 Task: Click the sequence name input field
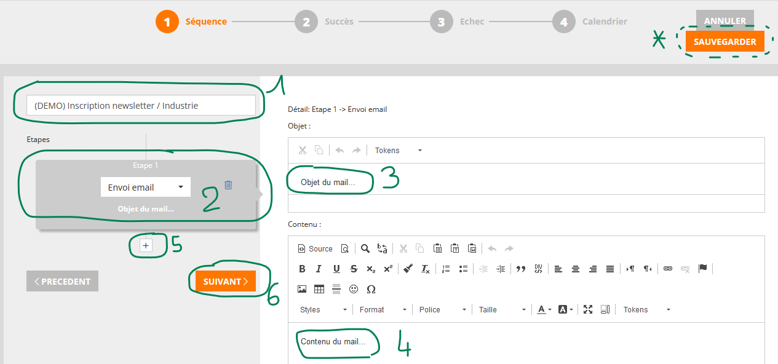(x=141, y=105)
